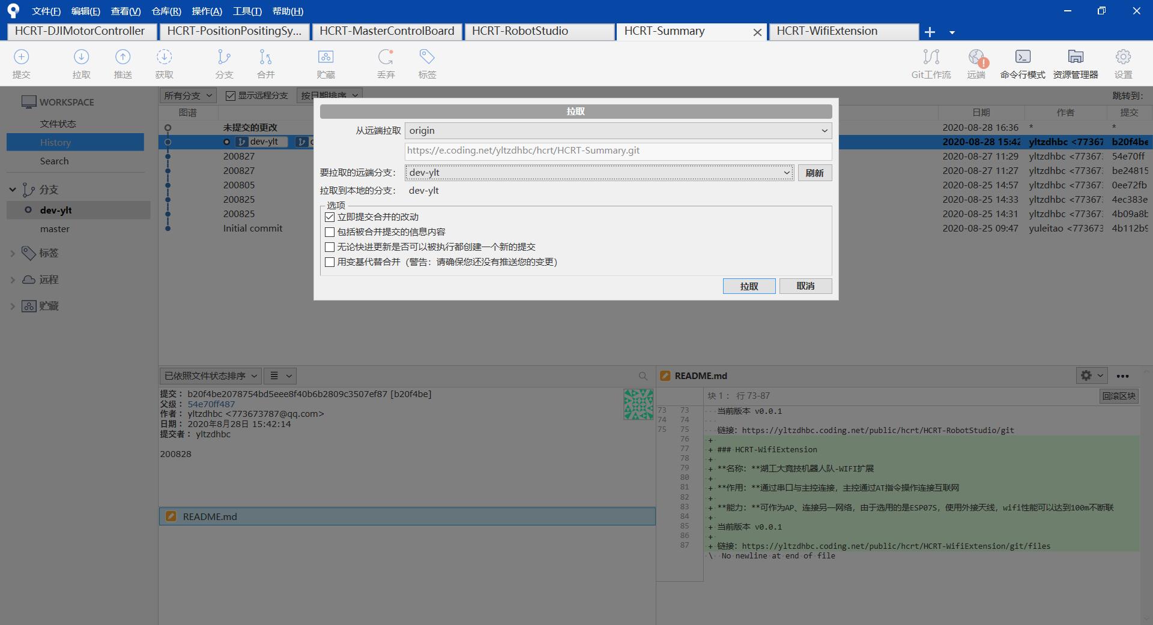Click the 刷新 refresh button

[814, 173]
